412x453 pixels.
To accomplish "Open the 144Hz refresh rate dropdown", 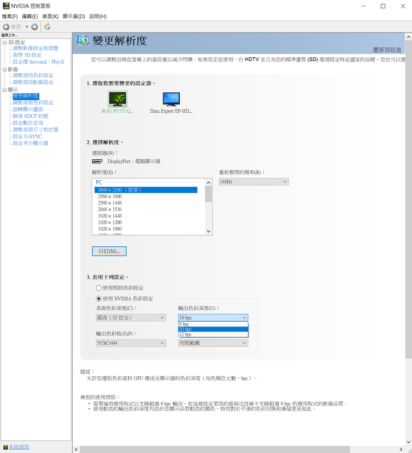I will click(x=253, y=182).
